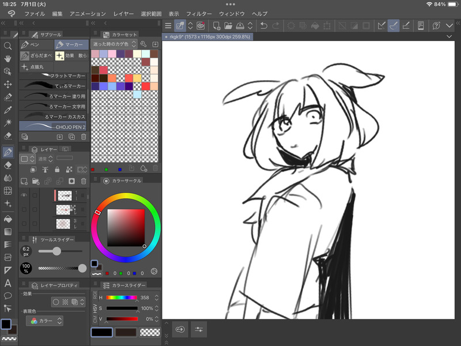Expand canvas tab list chevron
This screenshot has height=346, width=461.
449,36
